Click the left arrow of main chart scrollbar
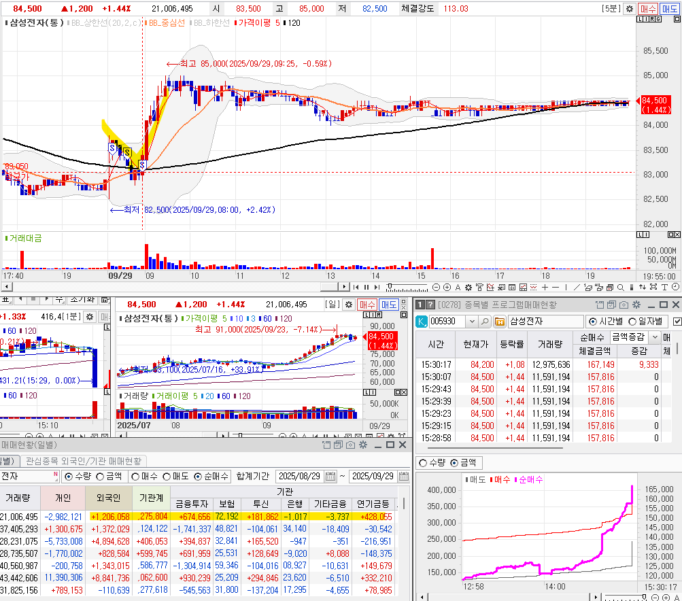 pyautogui.click(x=7, y=287)
